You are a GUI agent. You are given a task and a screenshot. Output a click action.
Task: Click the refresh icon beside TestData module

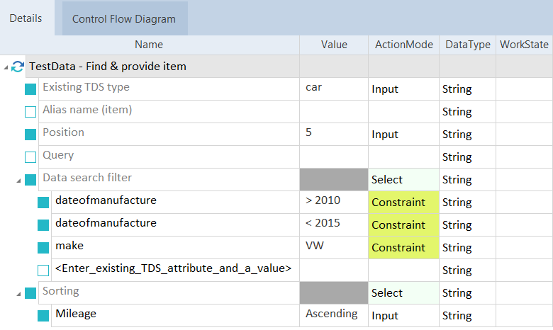click(x=18, y=67)
